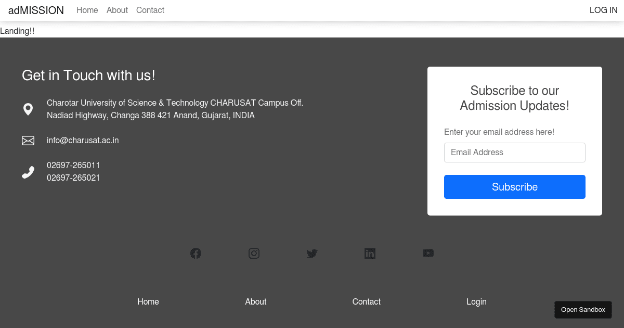Open Contact in top navbar
This screenshot has width=624, height=328.
150,10
